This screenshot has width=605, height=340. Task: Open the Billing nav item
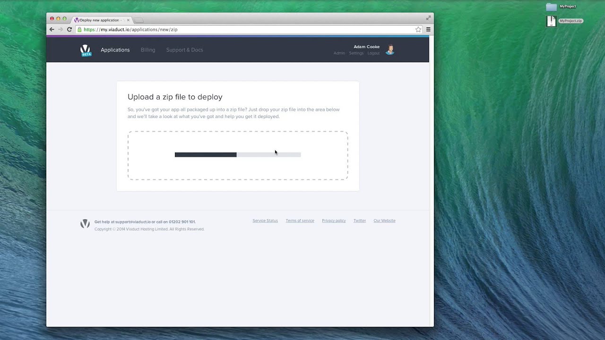pos(148,50)
